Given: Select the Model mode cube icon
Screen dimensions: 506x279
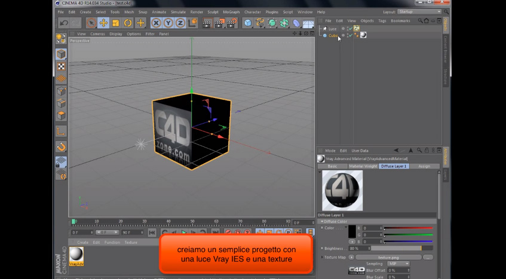Looking at the screenshot, I should (62, 54).
